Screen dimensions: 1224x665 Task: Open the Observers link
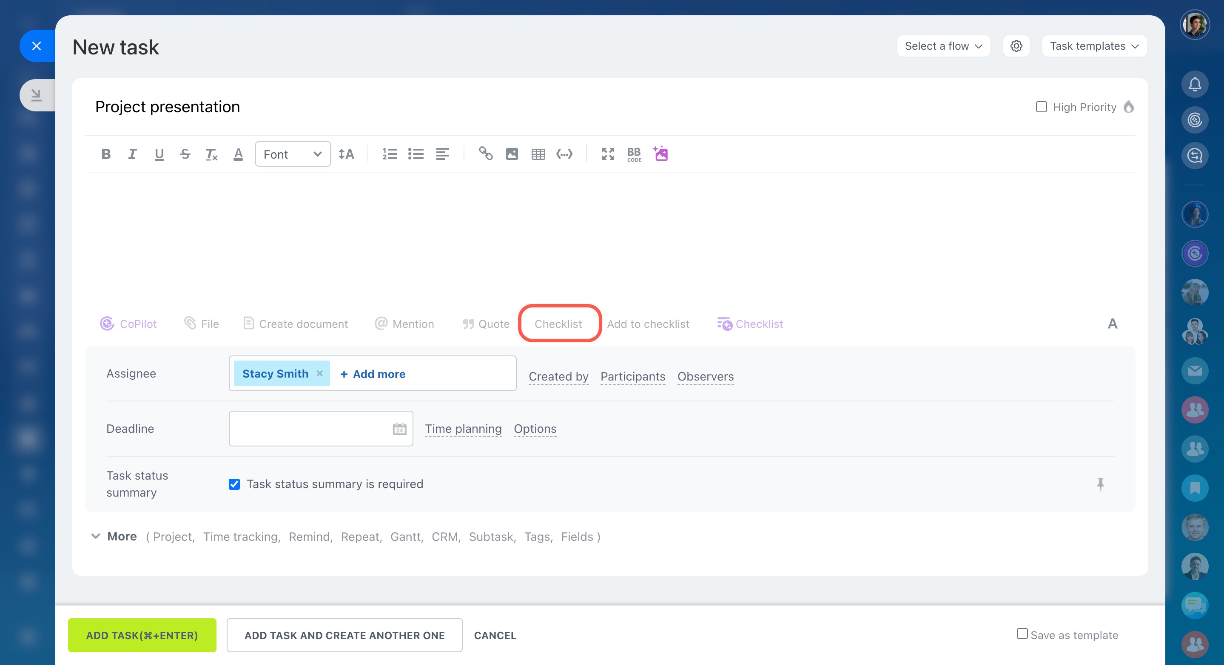point(705,376)
